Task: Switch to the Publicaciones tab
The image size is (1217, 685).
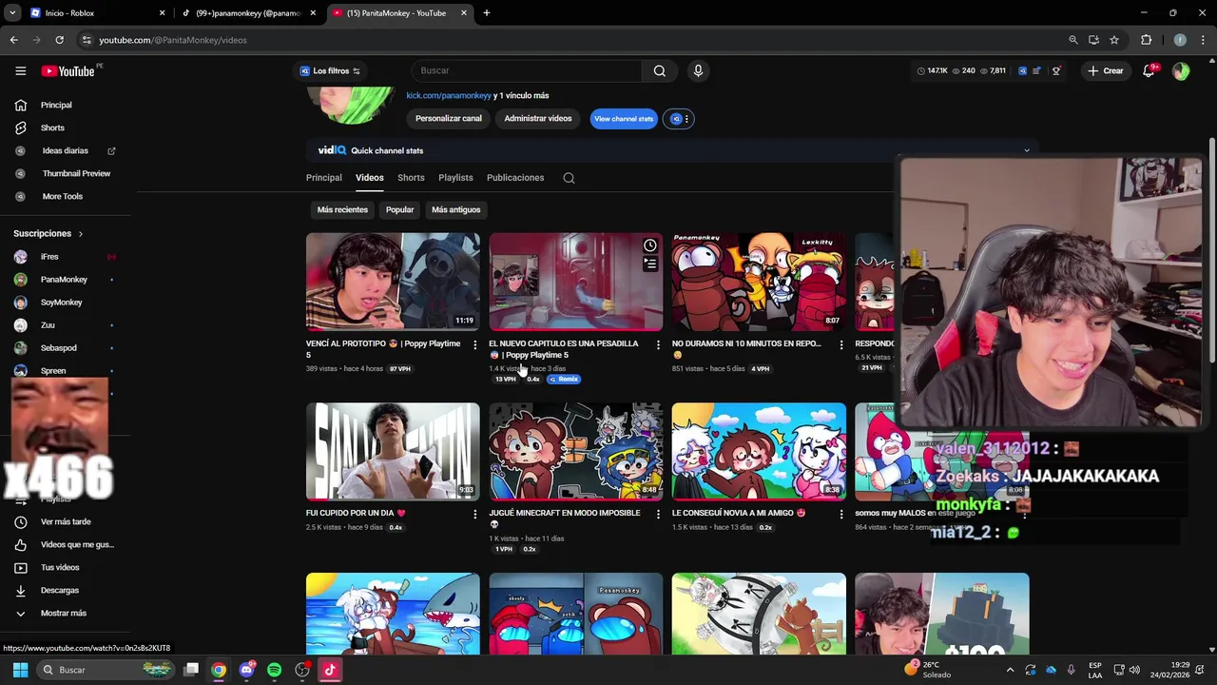Action: coord(515,178)
